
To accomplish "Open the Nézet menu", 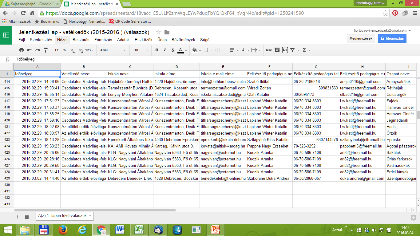I will click(x=62, y=40).
